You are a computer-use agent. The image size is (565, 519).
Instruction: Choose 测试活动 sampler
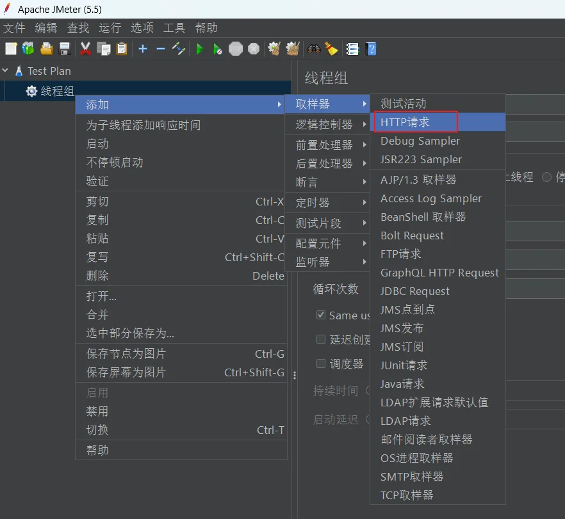438,104
